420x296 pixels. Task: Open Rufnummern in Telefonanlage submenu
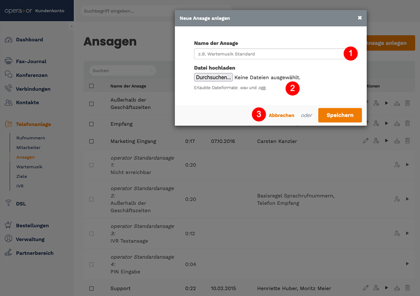click(31, 138)
